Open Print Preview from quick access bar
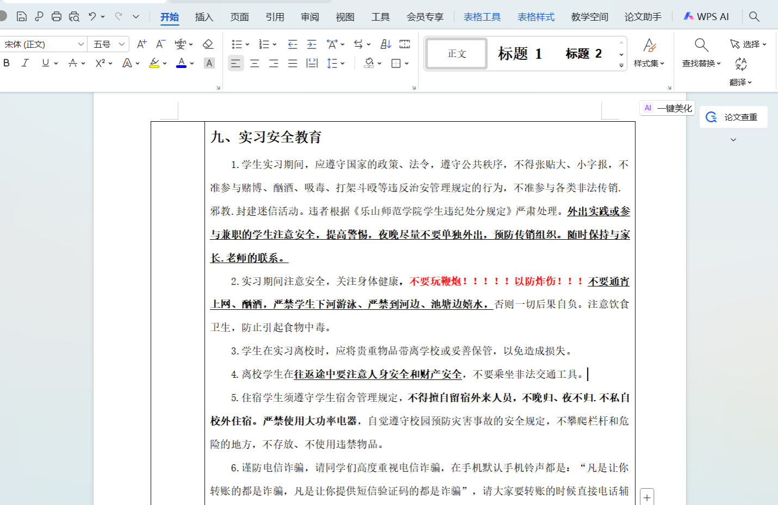Image resolution: width=778 pixels, height=505 pixels. (x=74, y=16)
